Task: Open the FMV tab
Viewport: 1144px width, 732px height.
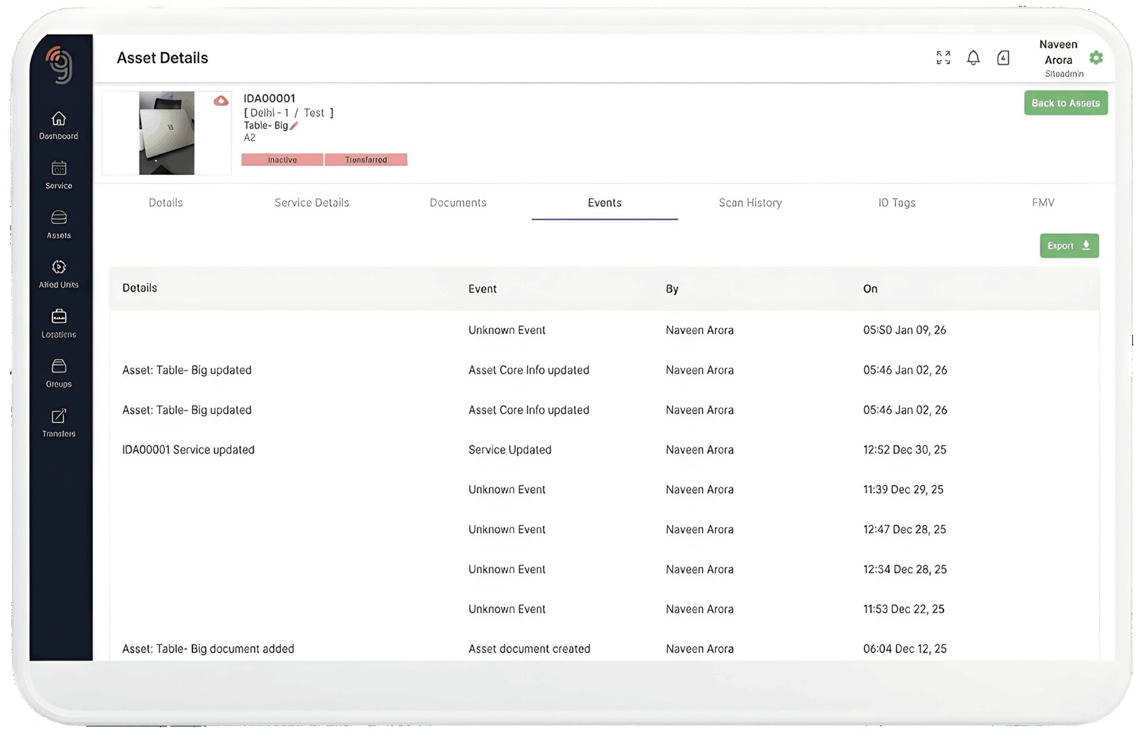Action: click(1043, 203)
